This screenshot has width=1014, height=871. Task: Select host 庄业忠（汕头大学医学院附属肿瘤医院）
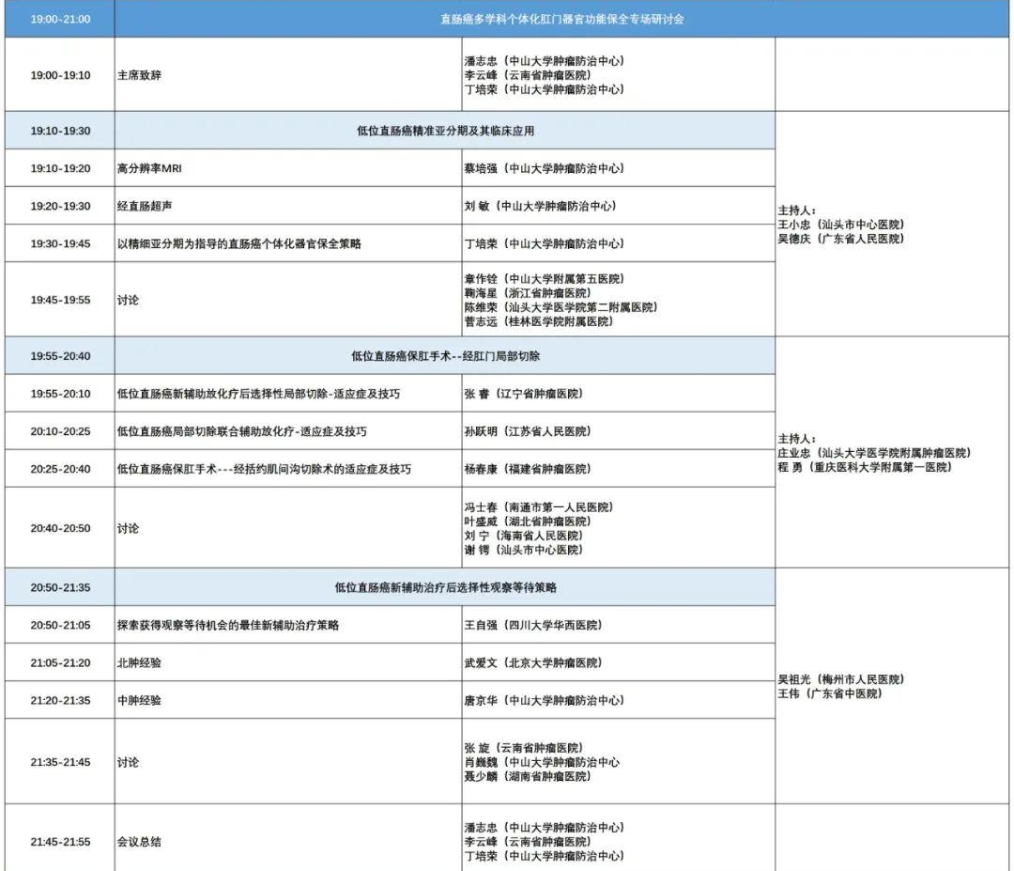point(875,453)
